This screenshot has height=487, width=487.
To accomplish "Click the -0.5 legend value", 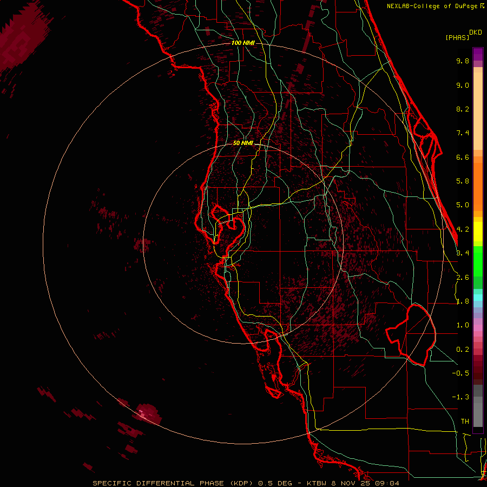I will click(x=460, y=373).
